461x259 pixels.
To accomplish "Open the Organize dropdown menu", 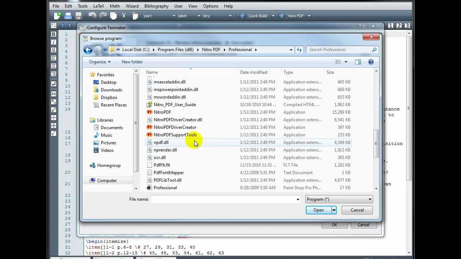I will pyautogui.click(x=99, y=62).
